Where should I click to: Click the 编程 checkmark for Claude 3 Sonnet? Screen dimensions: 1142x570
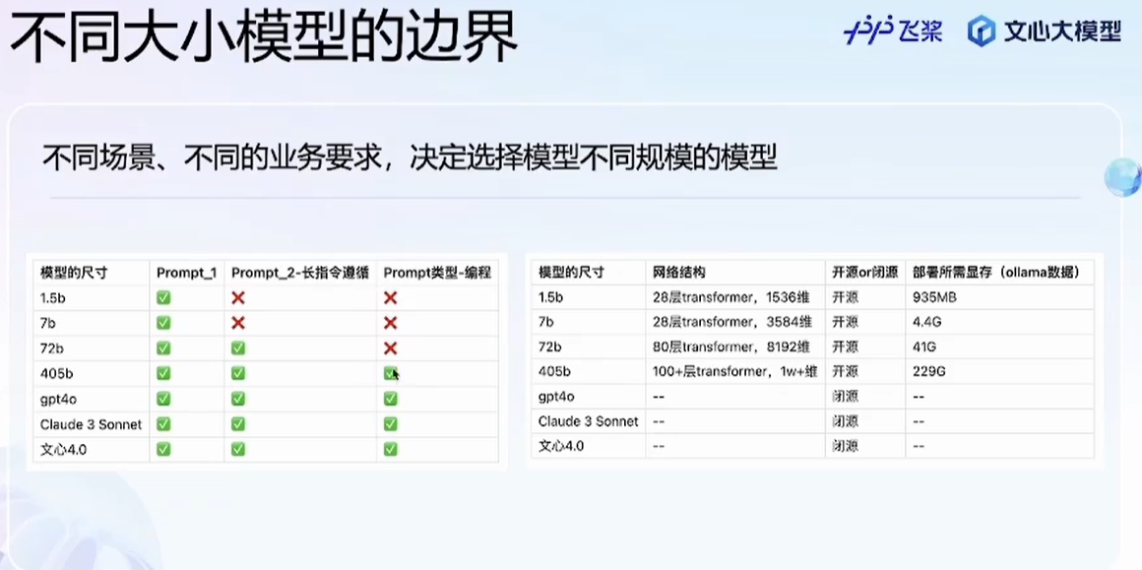[x=391, y=424]
